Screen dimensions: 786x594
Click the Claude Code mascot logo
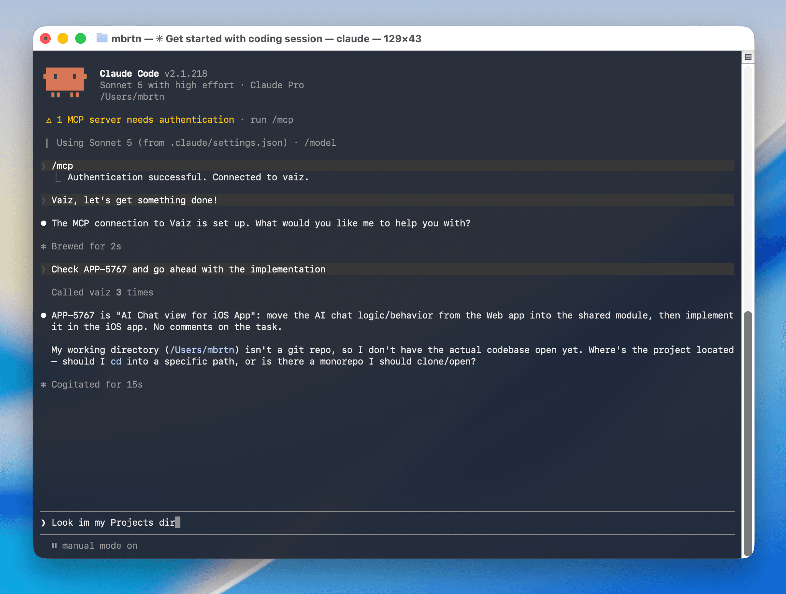coord(65,82)
